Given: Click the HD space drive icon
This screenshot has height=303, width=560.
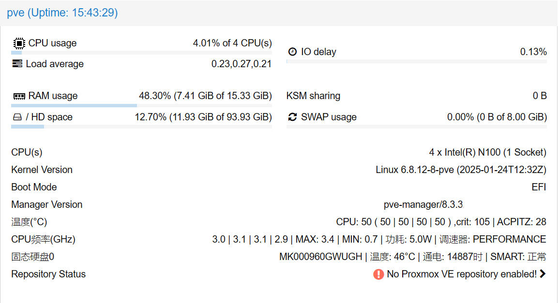Looking at the screenshot, I should click(x=17, y=117).
